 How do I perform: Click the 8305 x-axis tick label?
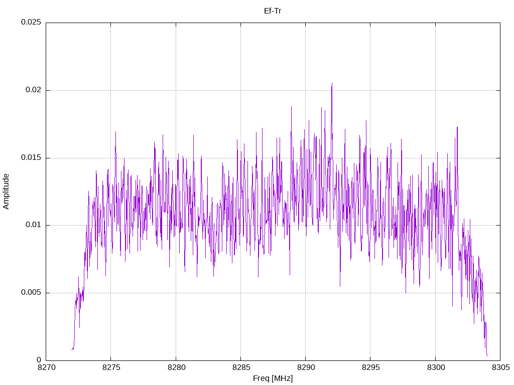click(501, 367)
